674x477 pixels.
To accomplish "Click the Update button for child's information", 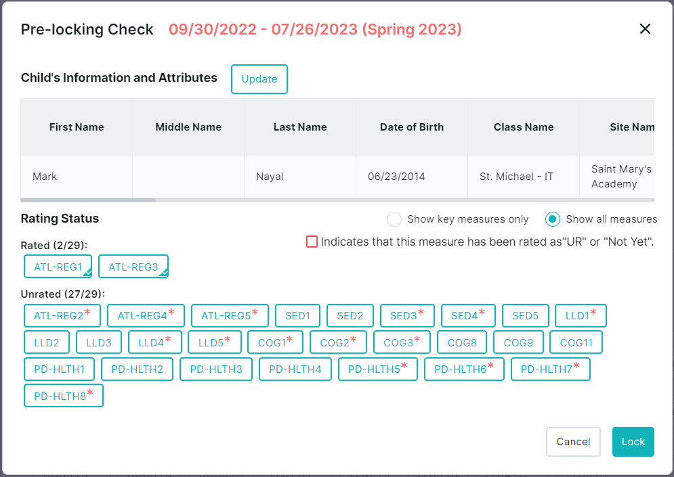I will (259, 79).
